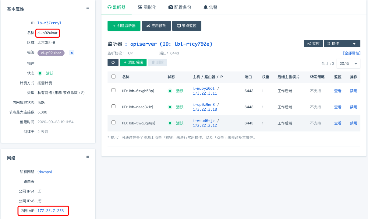Remove the cl-p92ulnar tag with x icon
This screenshot has height=219, width=368.
(72, 53)
